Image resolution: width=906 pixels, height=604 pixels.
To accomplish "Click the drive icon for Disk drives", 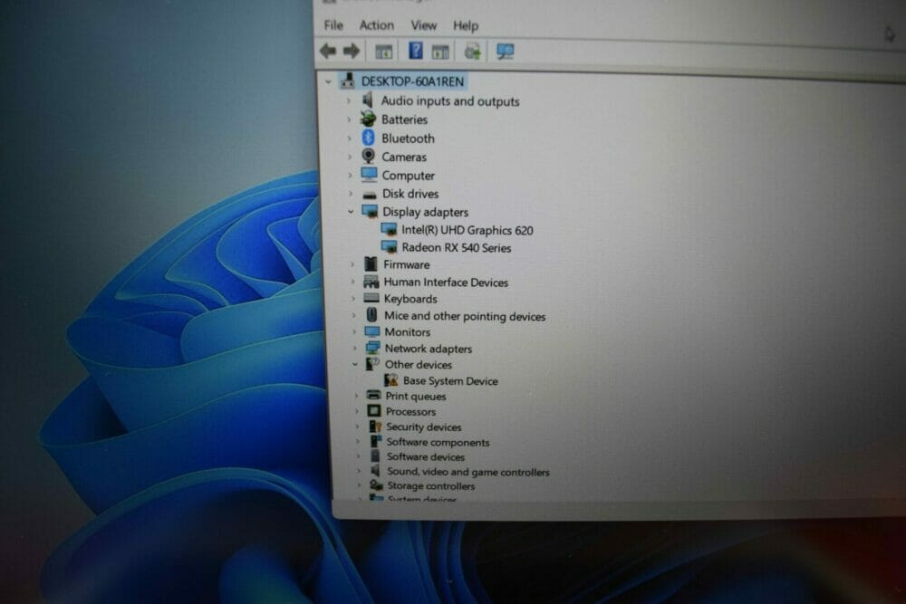I will coord(370,195).
